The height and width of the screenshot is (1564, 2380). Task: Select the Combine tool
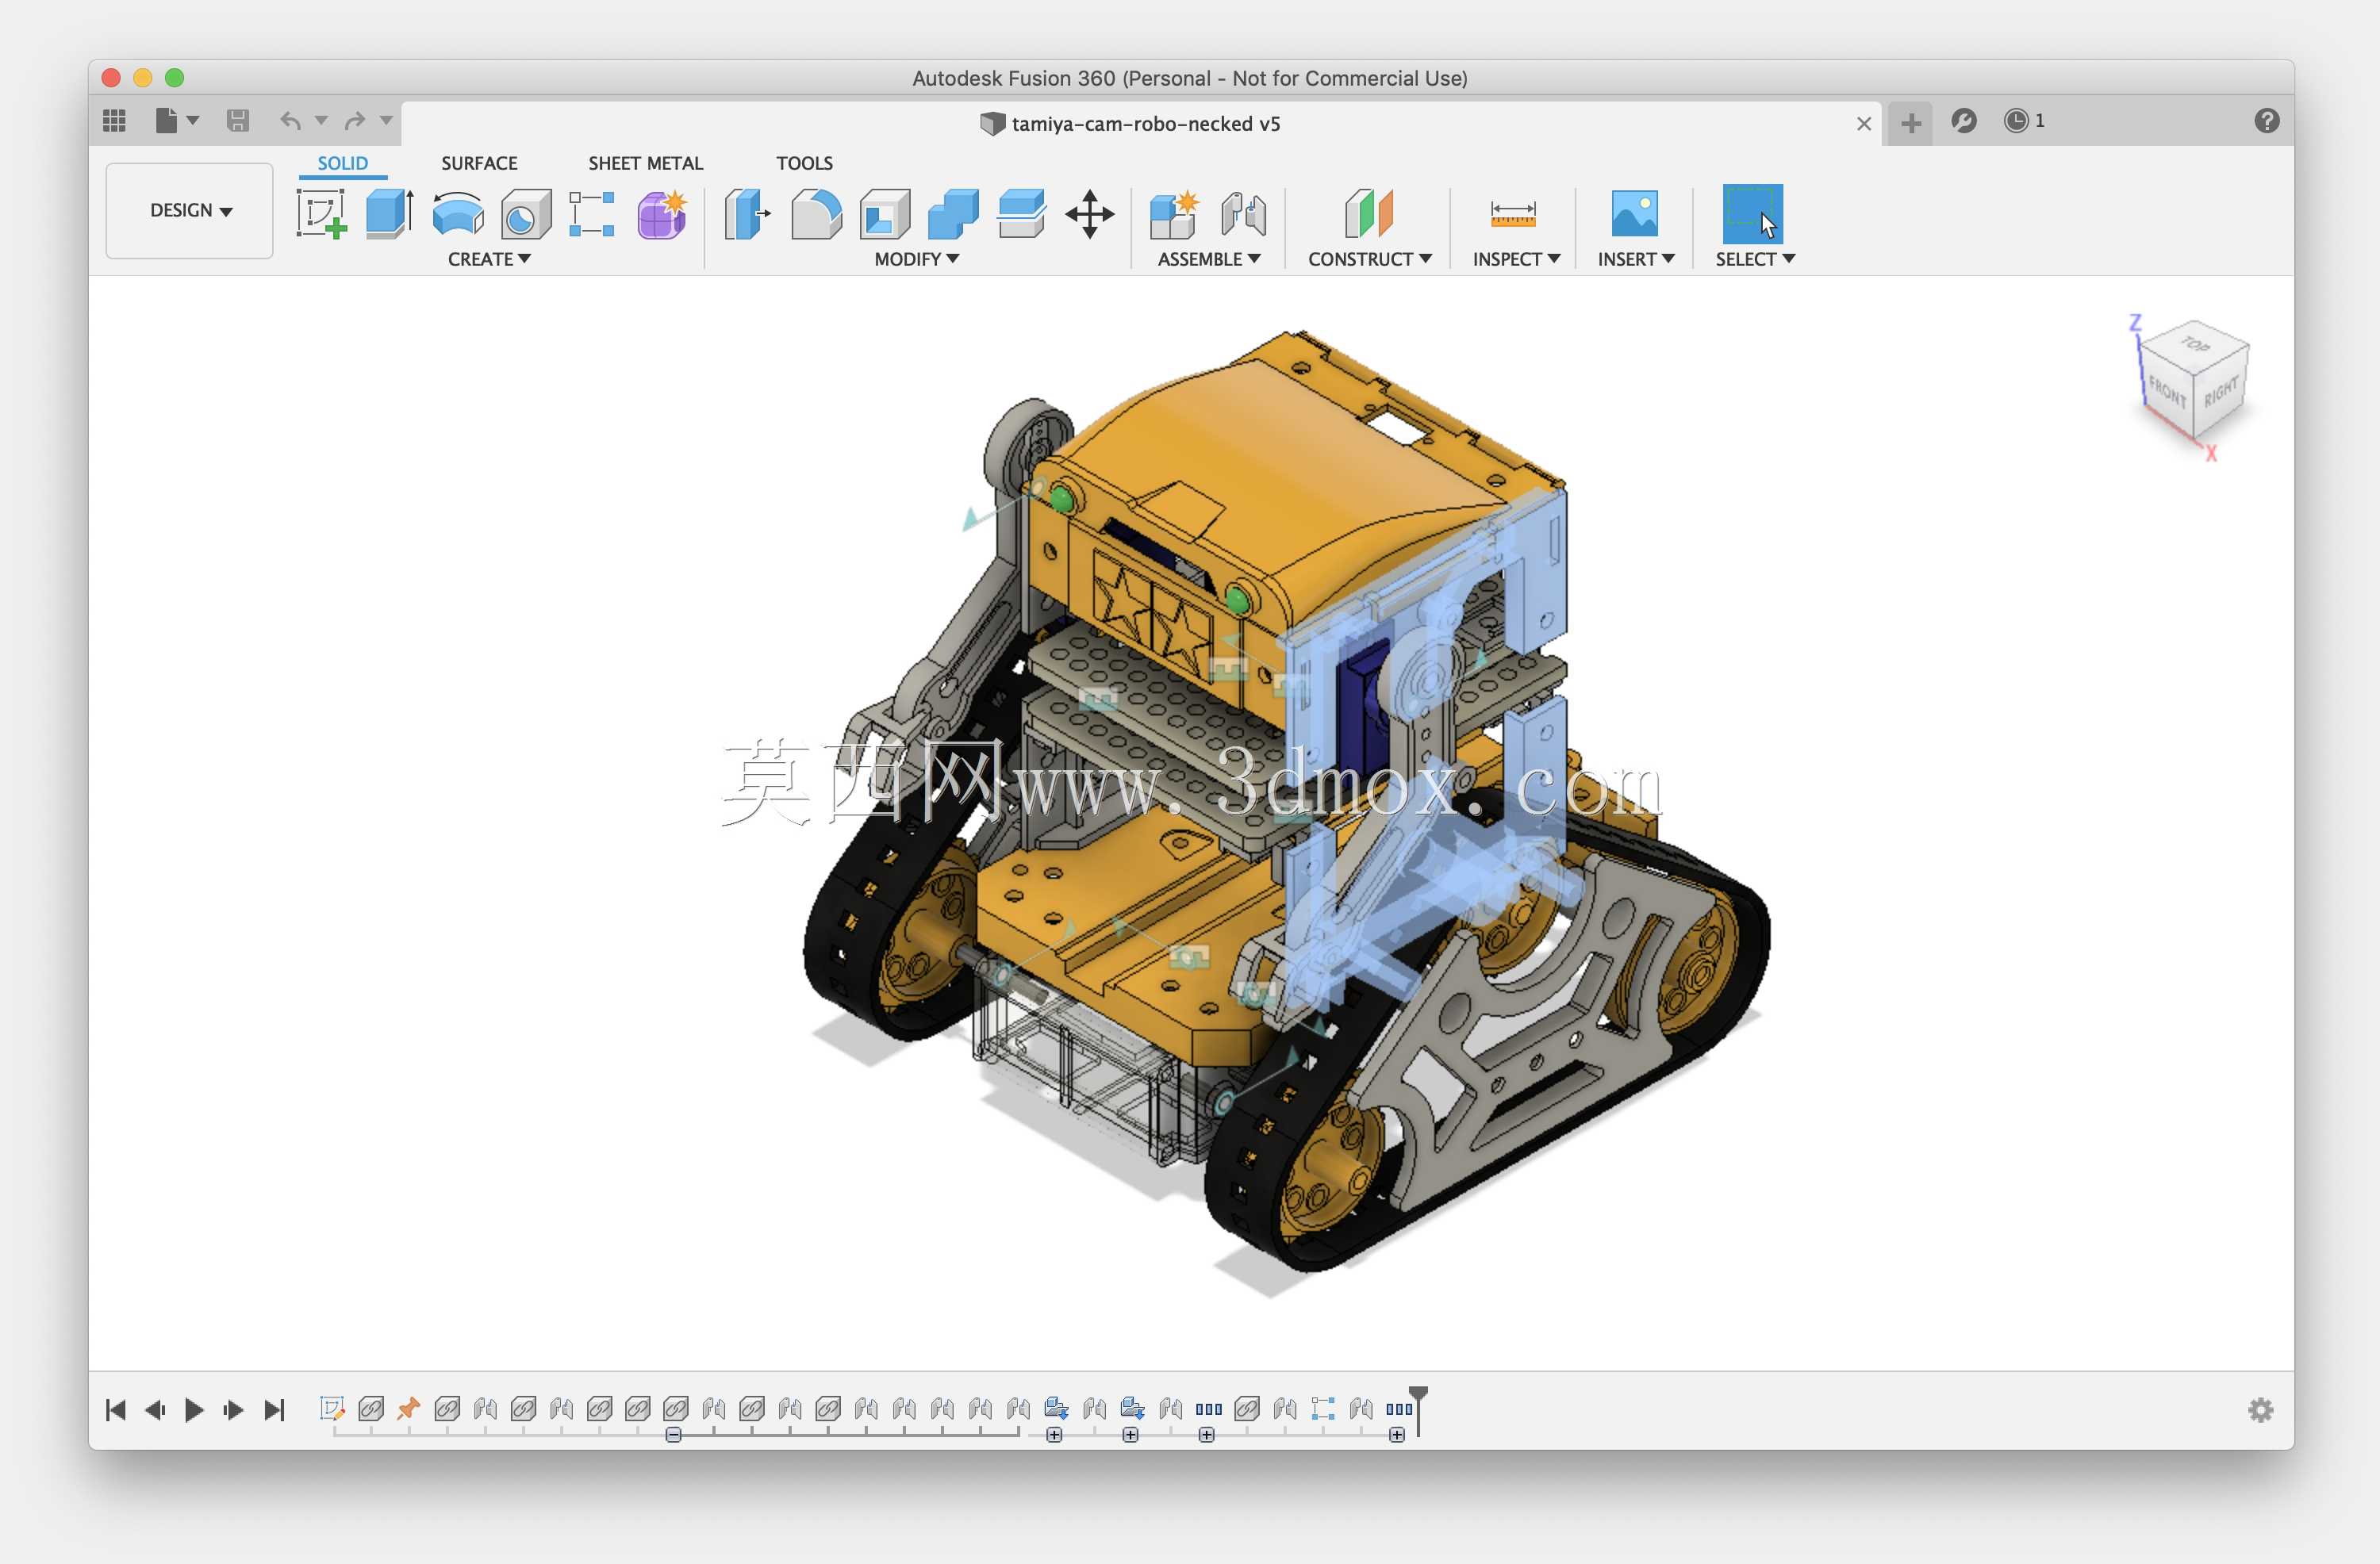953,214
